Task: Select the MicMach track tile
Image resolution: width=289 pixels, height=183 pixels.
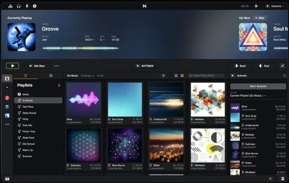Action: (x=208, y=149)
